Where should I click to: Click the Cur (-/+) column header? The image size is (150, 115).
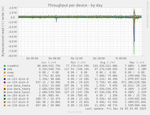coord(49,63)
